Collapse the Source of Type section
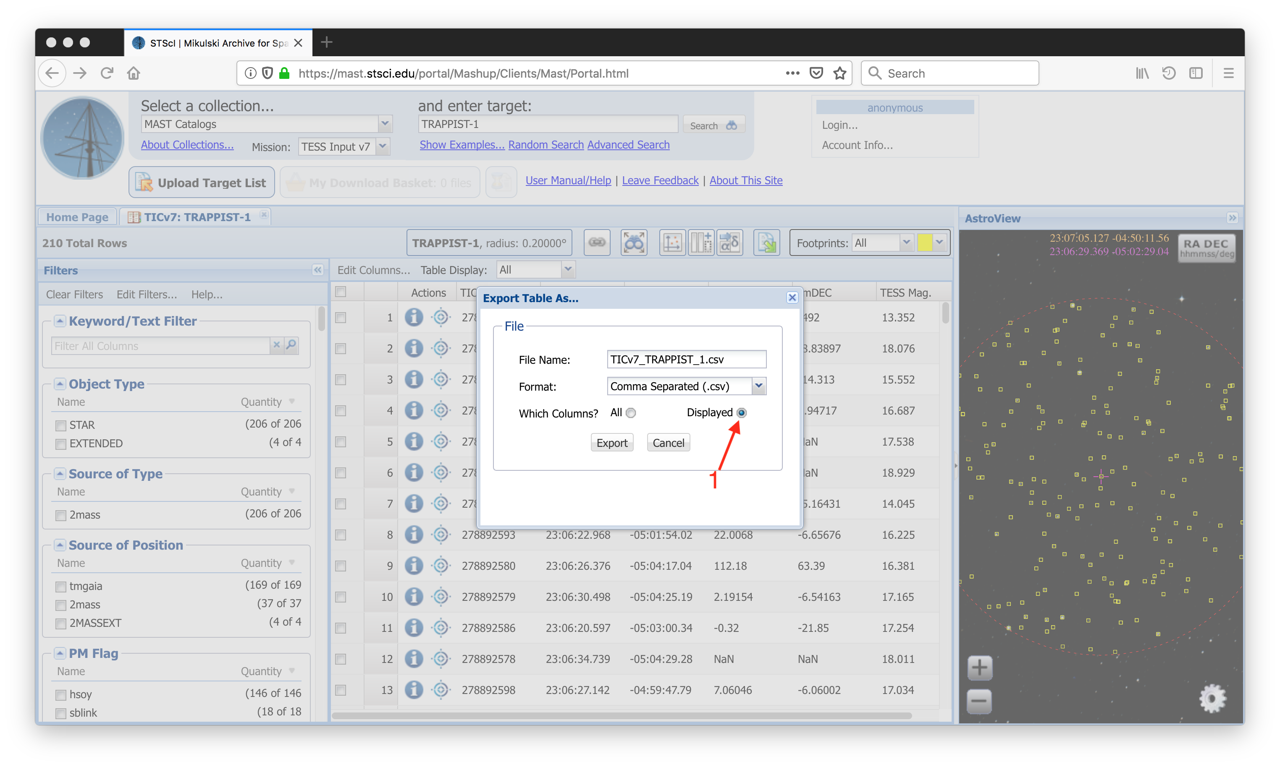Image resolution: width=1280 pixels, height=767 pixels. [60, 473]
